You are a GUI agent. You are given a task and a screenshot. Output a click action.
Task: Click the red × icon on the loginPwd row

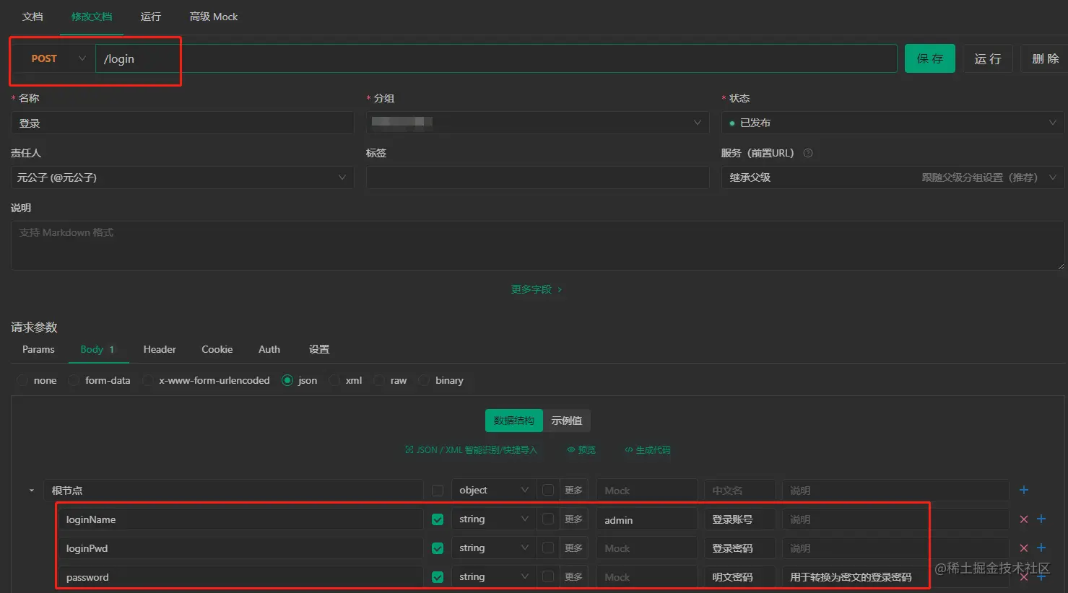(x=1023, y=548)
